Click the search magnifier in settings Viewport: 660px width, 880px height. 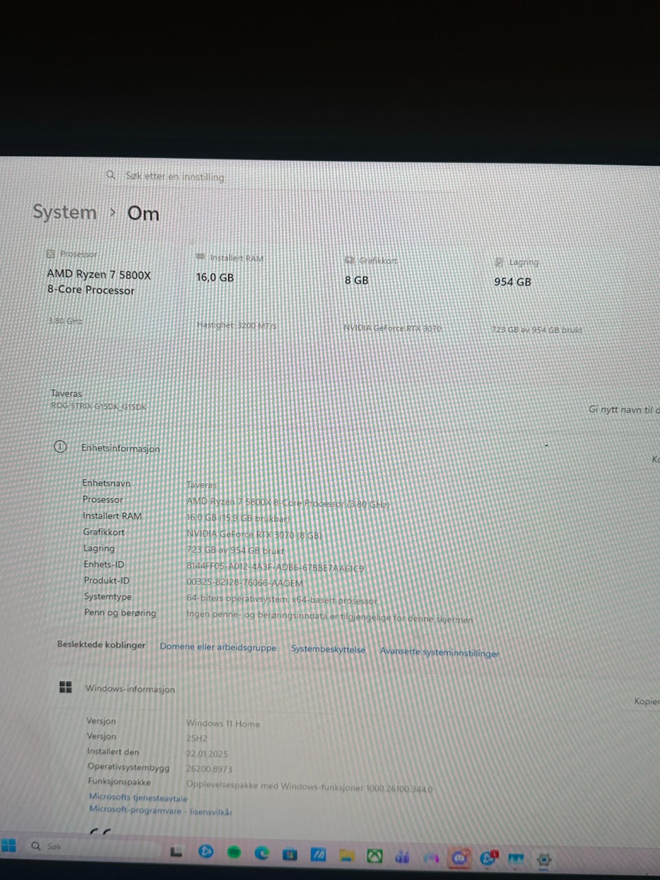[x=111, y=175]
